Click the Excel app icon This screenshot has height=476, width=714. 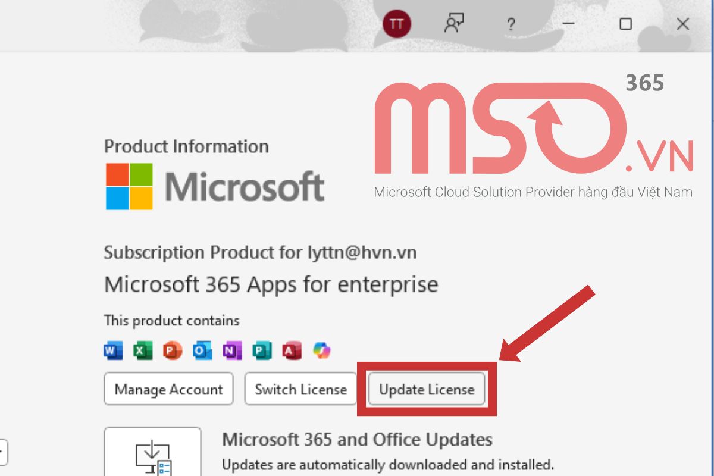point(142,351)
